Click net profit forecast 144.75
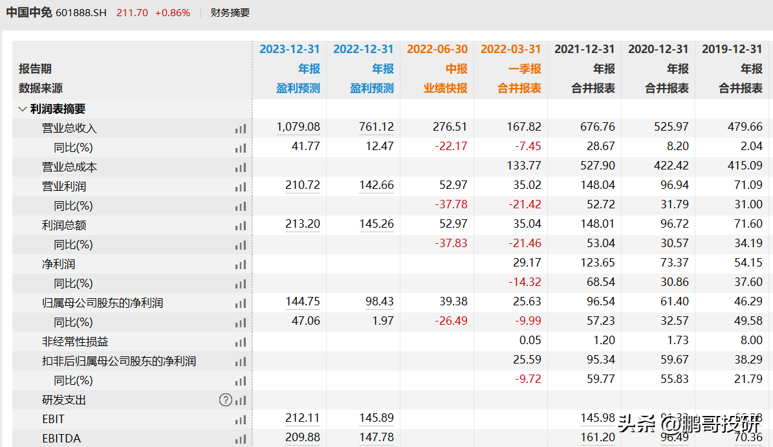The image size is (773, 447). coord(303,301)
